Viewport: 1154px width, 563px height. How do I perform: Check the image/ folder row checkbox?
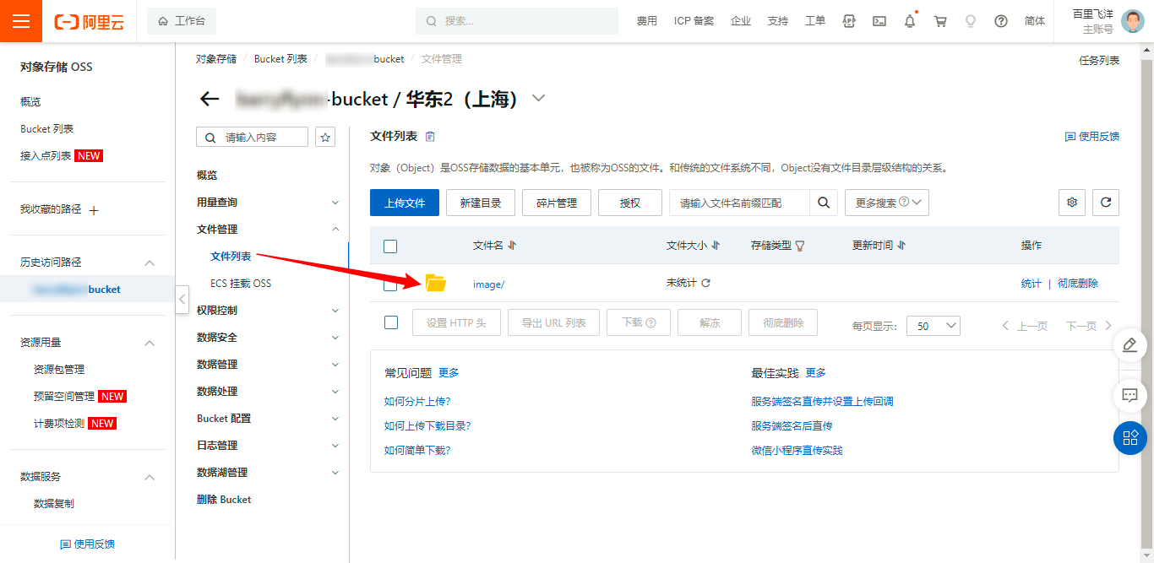pos(390,284)
